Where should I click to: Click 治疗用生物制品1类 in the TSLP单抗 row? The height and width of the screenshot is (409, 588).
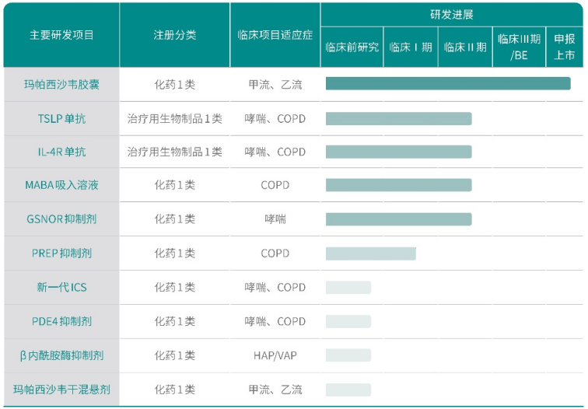tap(175, 119)
